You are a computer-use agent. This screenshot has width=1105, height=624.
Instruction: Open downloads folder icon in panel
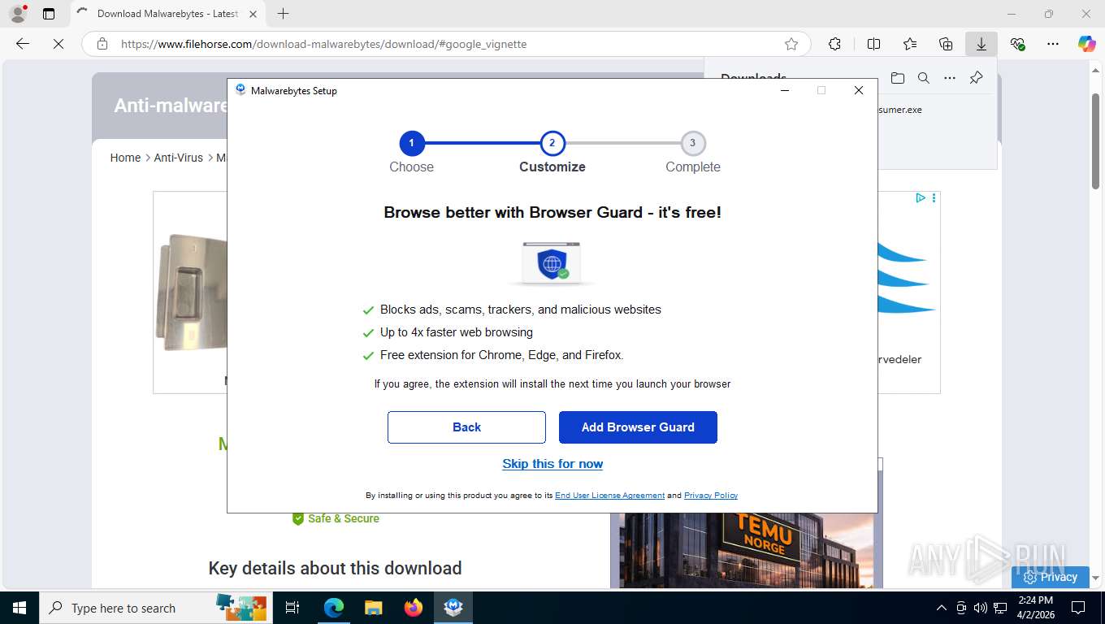pyautogui.click(x=897, y=78)
